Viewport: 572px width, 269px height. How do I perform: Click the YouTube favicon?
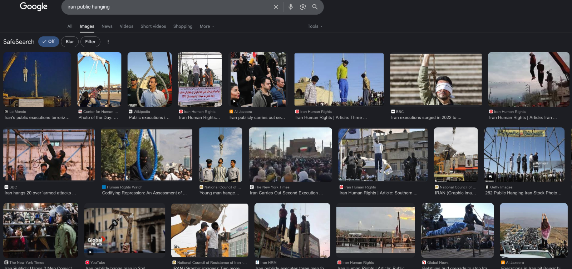click(87, 263)
